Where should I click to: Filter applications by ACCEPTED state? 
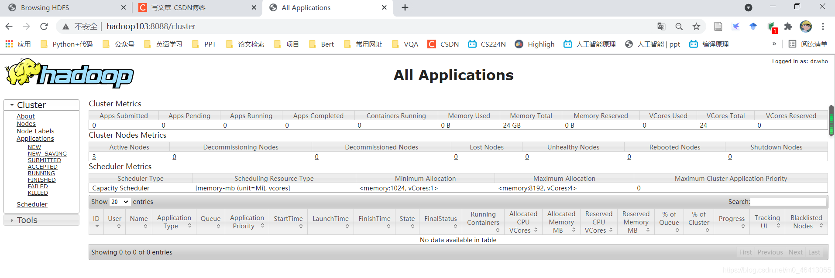[43, 166]
